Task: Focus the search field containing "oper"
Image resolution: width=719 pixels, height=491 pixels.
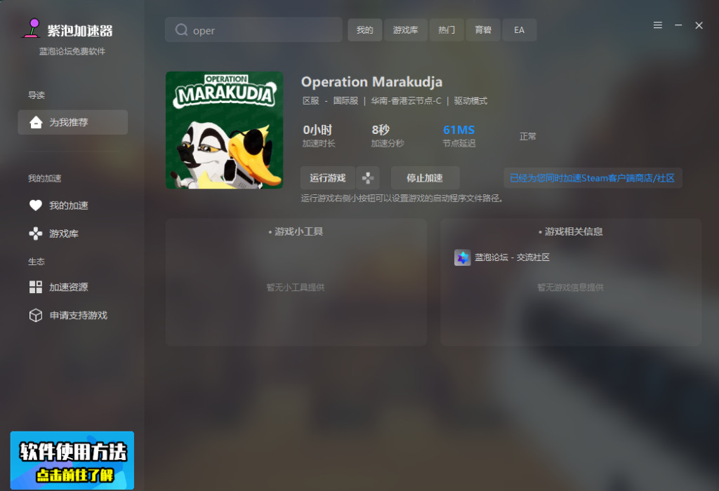Action: coord(253,29)
